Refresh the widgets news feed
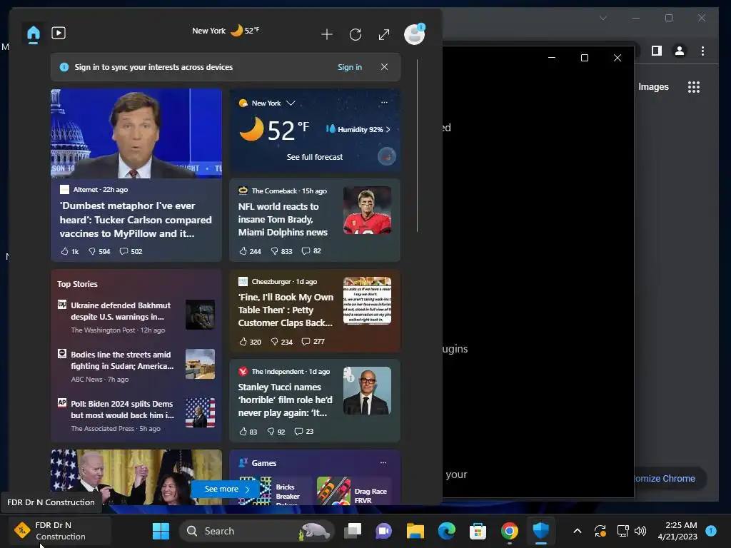Image resolution: width=731 pixels, height=548 pixels. click(356, 34)
